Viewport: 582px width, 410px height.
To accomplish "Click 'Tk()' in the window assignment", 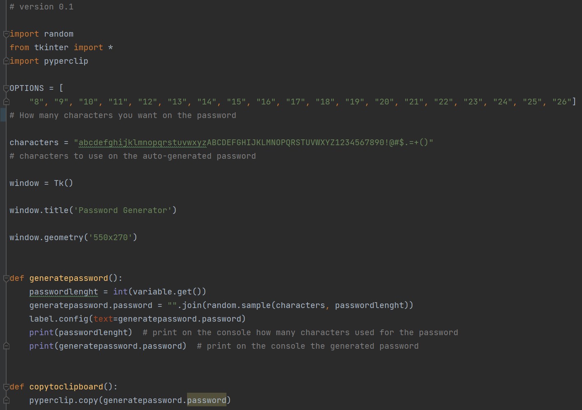I will 63,183.
